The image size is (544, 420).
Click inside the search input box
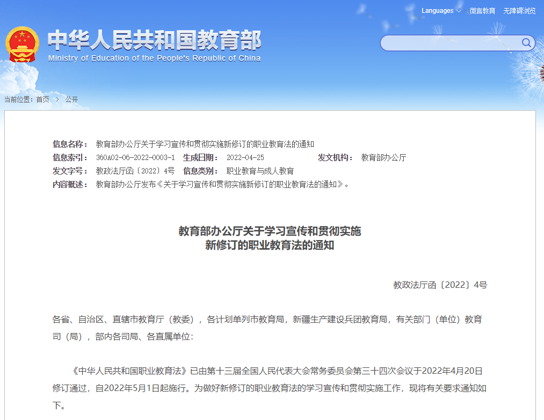(x=451, y=43)
